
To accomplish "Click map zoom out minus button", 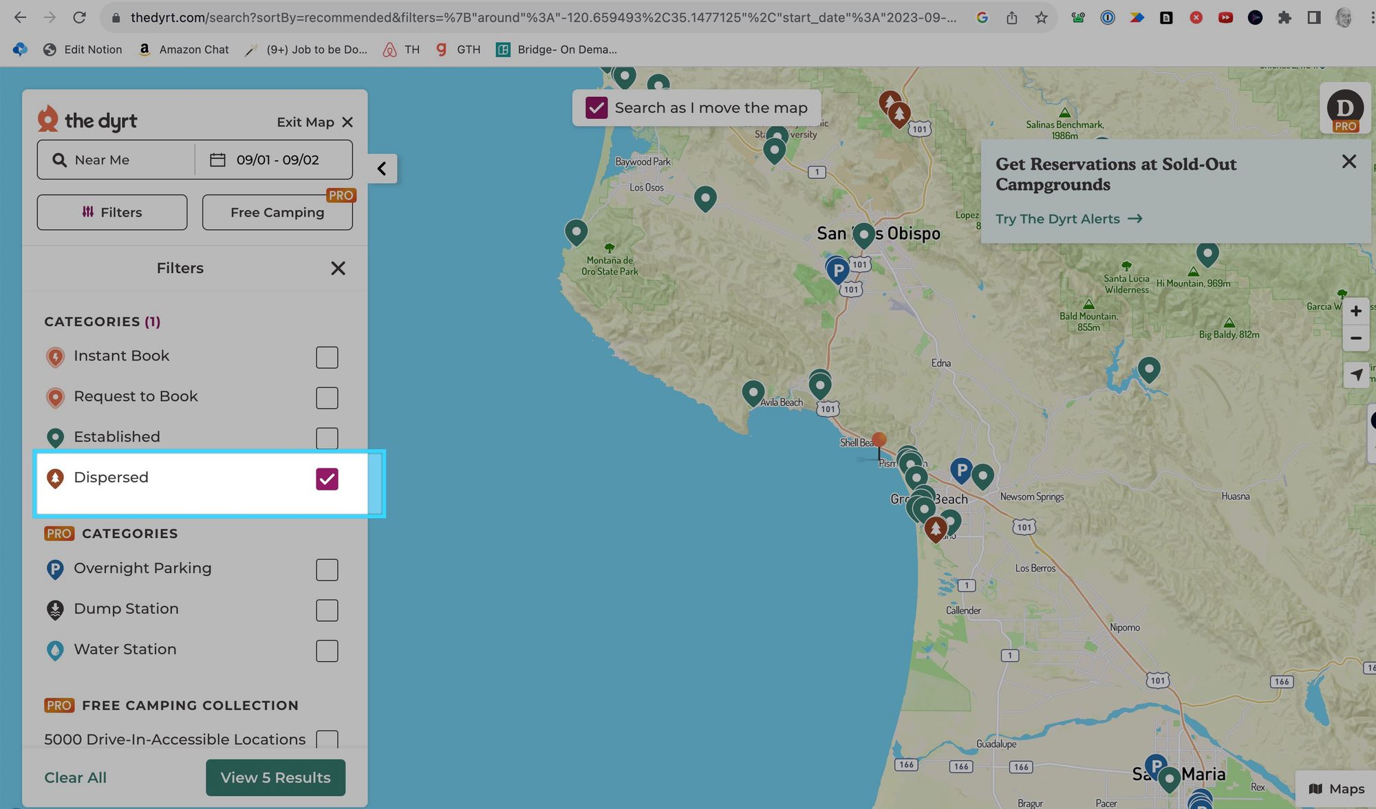I will point(1355,338).
